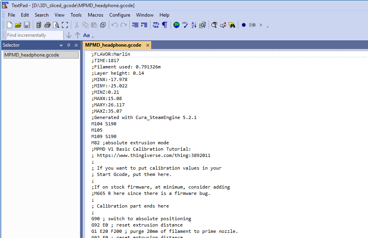Open the Macros menu
This screenshot has height=238, width=368.
[95, 15]
